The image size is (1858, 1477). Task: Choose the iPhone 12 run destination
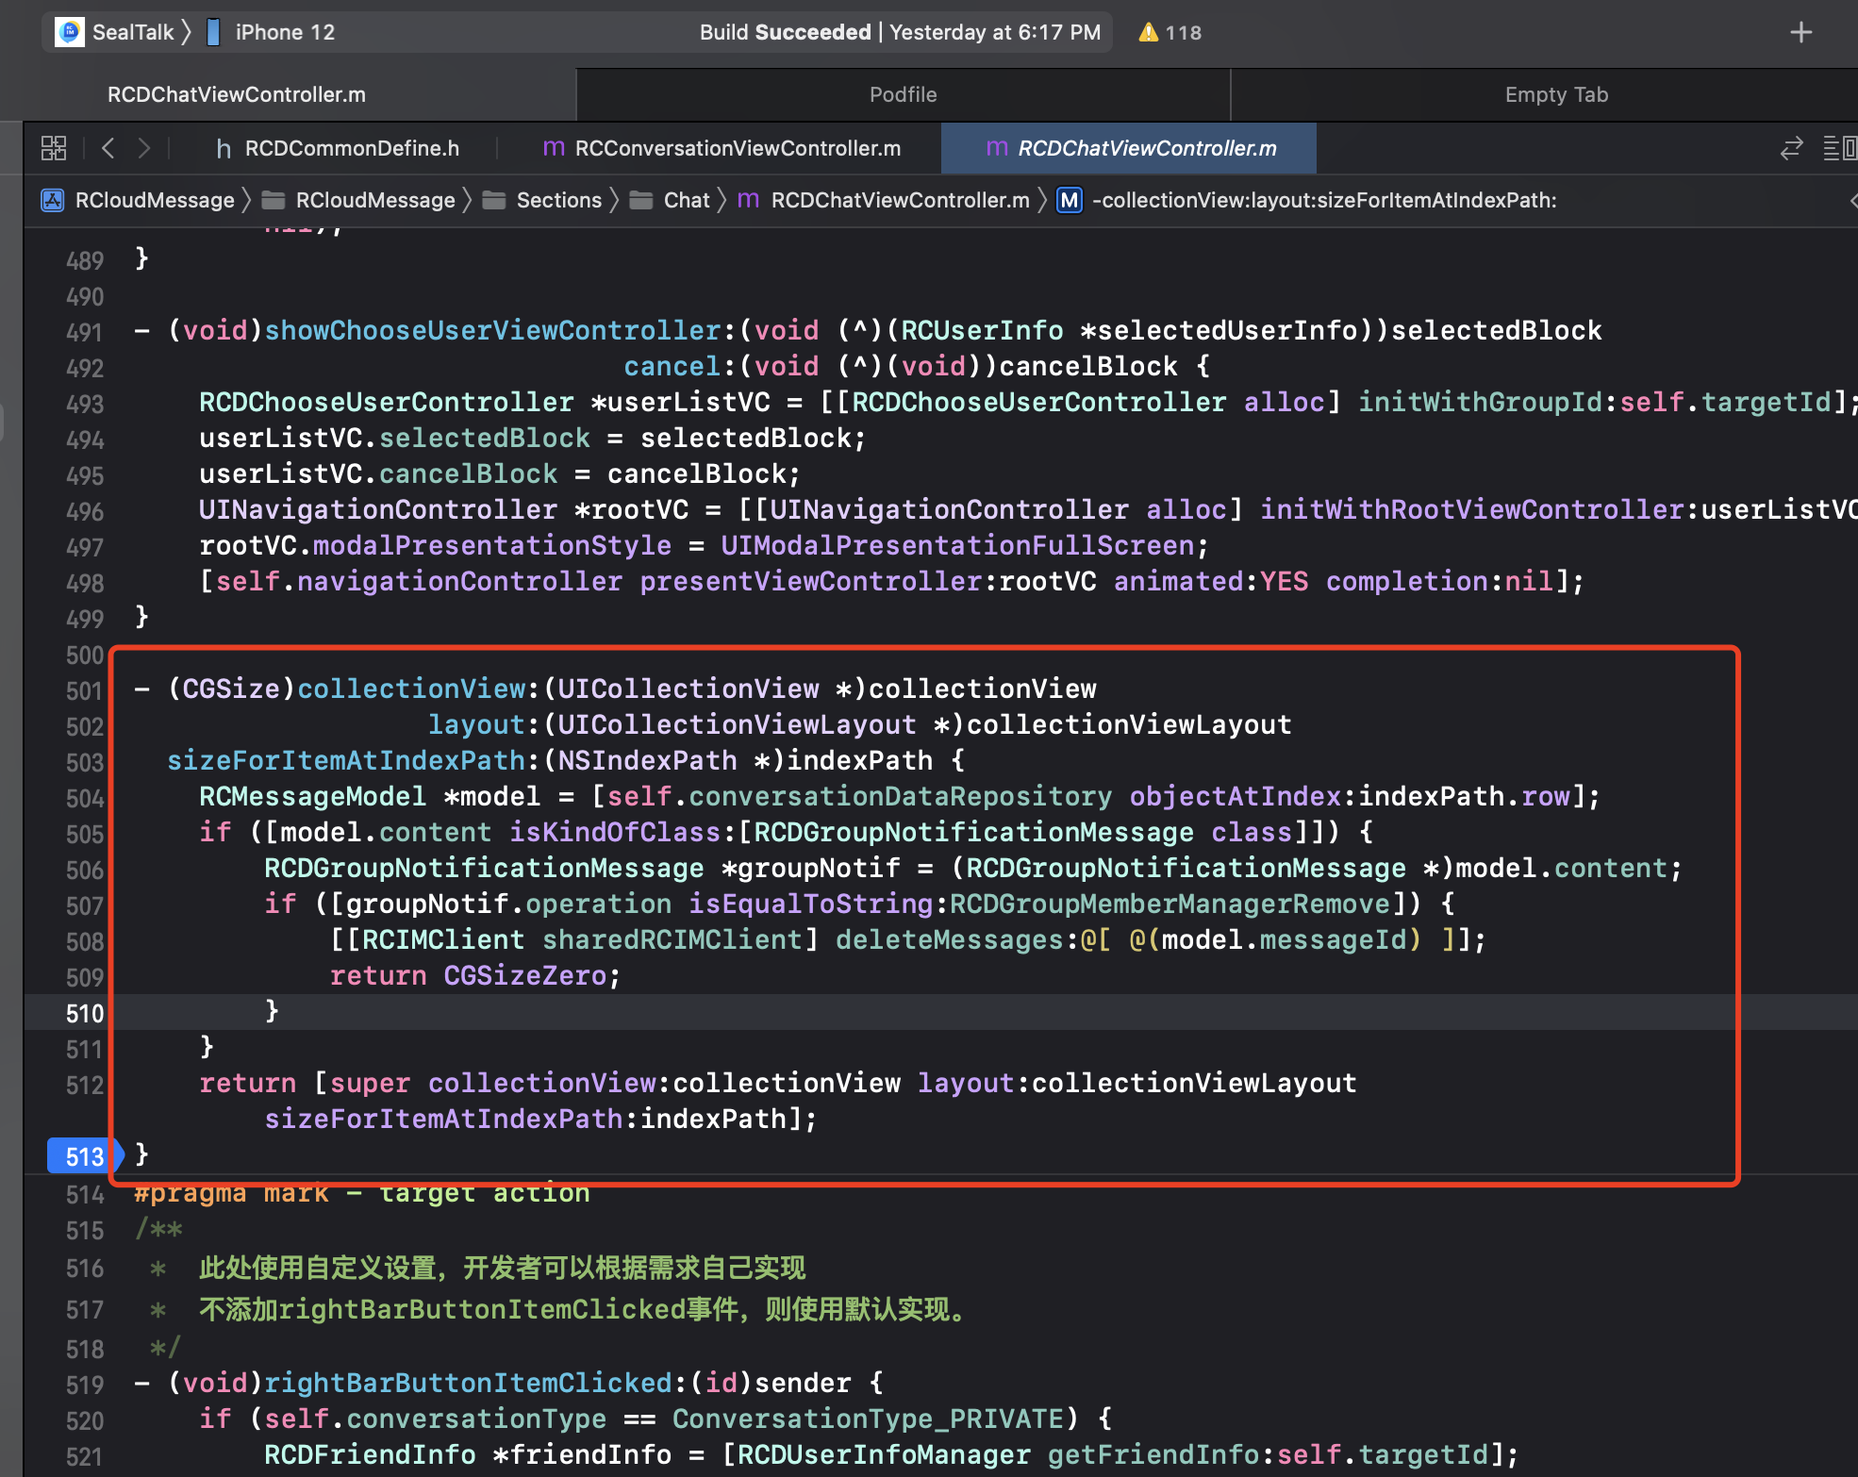(283, 32)
